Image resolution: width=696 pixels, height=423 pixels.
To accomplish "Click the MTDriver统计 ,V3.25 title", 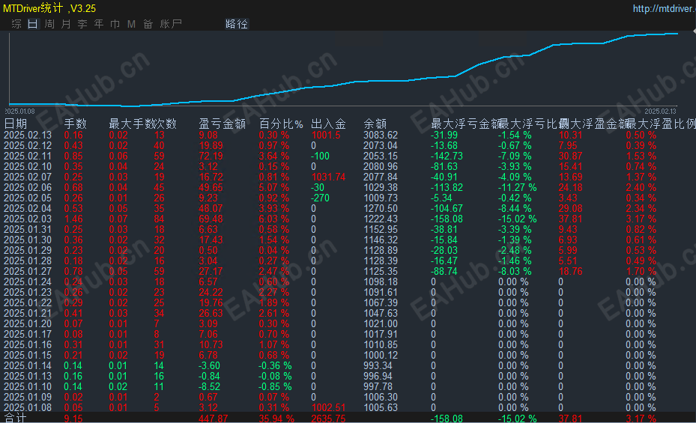I will 49,8.
